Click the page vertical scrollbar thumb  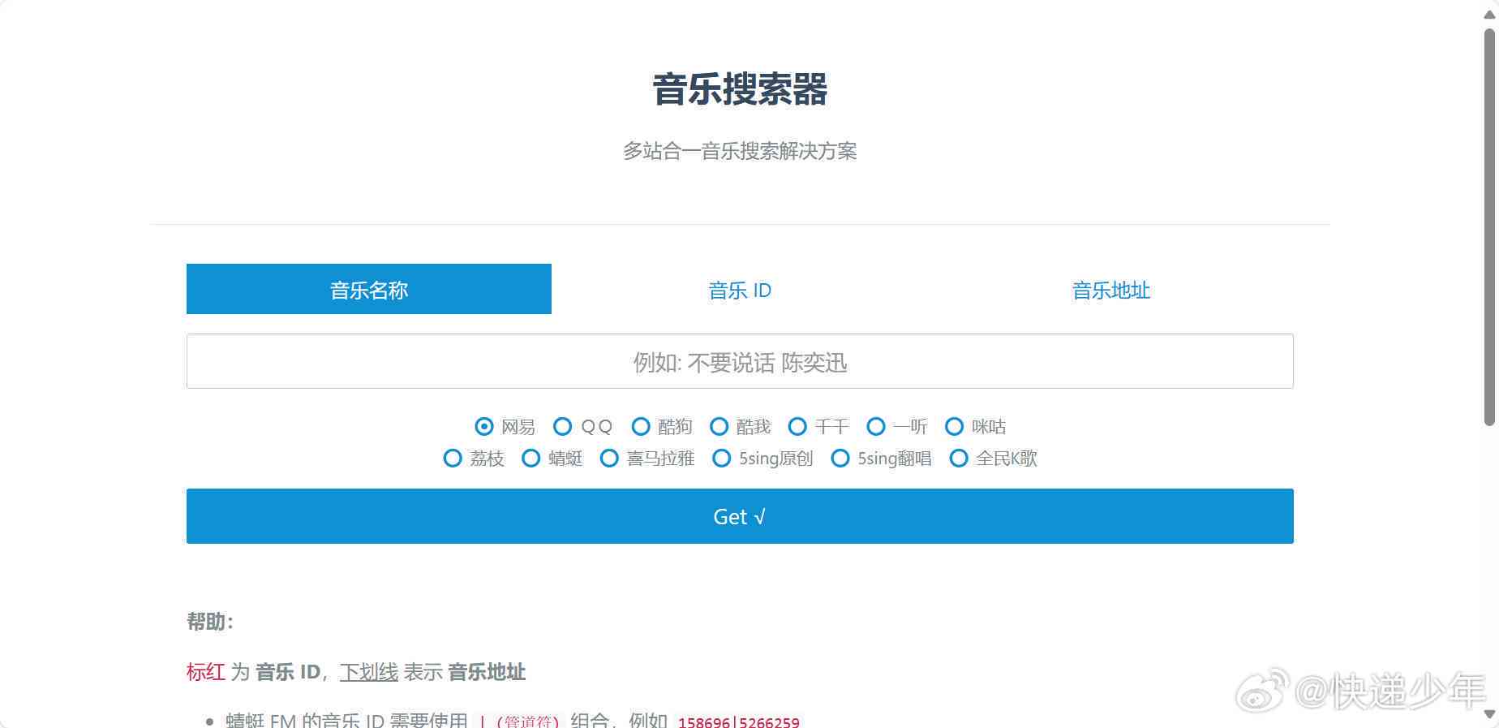[1489, 227]
